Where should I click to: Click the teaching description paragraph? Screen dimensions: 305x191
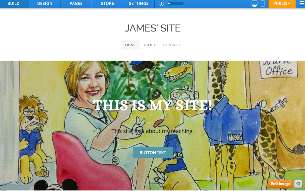coord(152,131)
